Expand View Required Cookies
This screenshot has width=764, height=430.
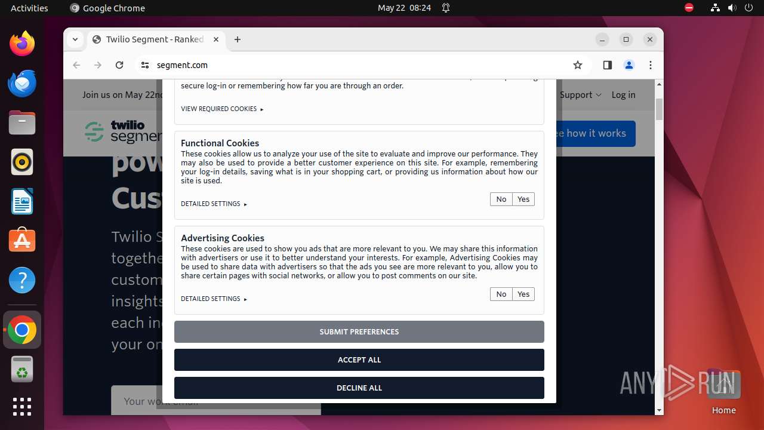[222, 109]
